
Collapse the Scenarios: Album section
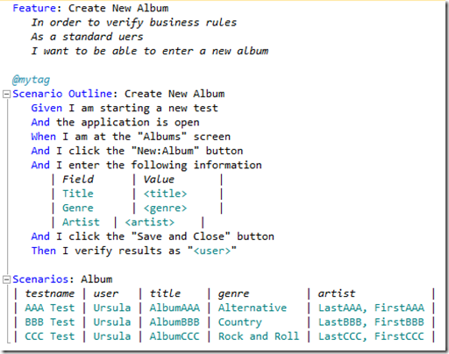tap(6, 280)
